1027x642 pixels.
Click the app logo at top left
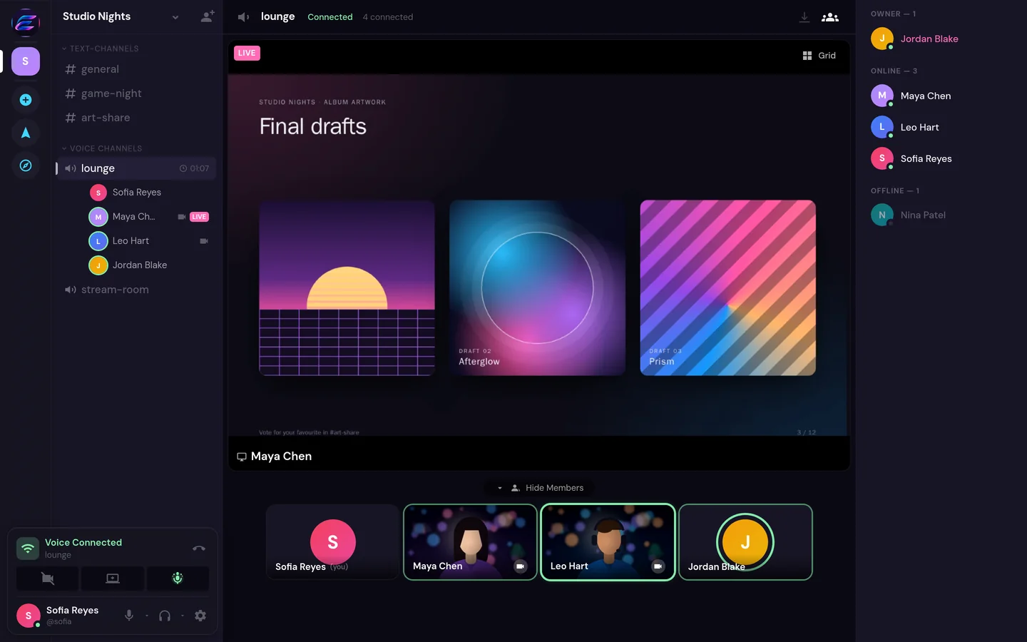point(26,22)
